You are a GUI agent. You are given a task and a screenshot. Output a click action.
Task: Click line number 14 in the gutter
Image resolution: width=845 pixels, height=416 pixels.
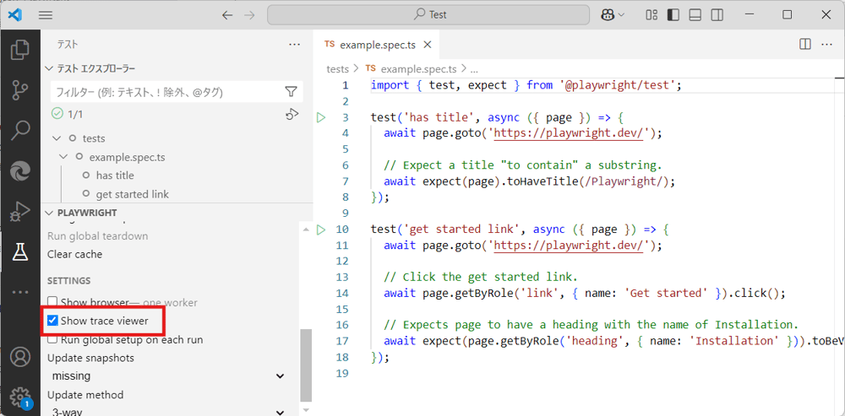click(341, 294)
